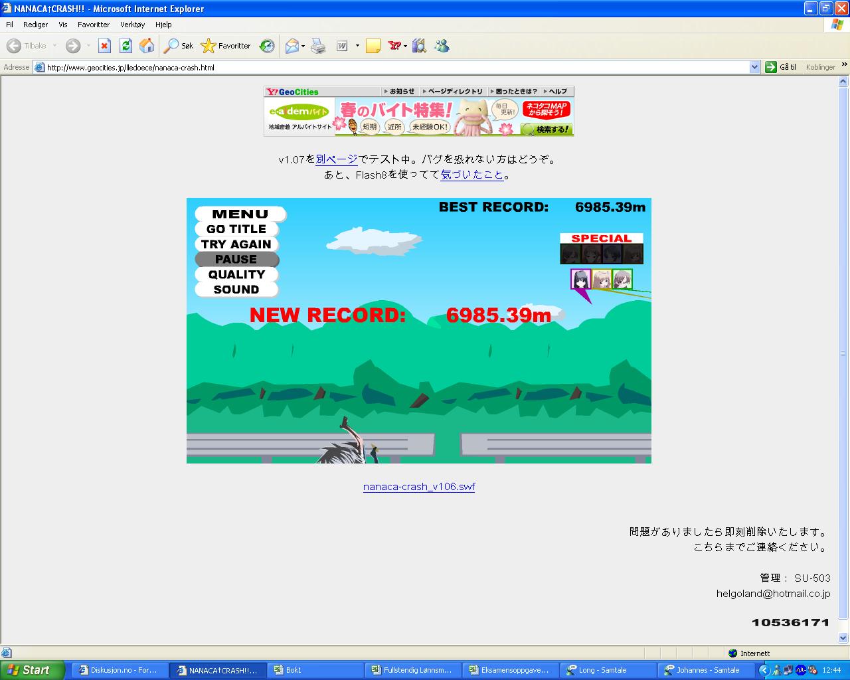Open Favoritter star in the toolbar
Viewport: 850px width, 680px height.
click(226, 46)
